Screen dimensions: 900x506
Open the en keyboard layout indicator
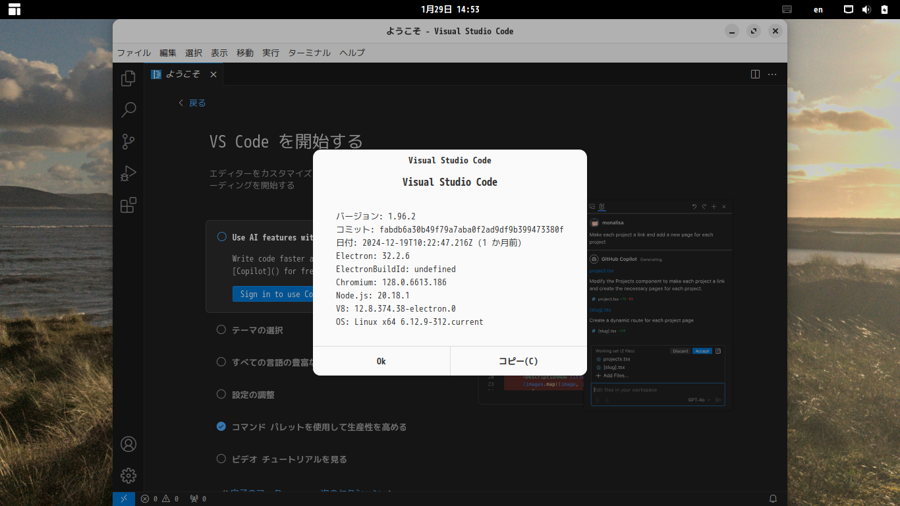[x=818, y=9]
